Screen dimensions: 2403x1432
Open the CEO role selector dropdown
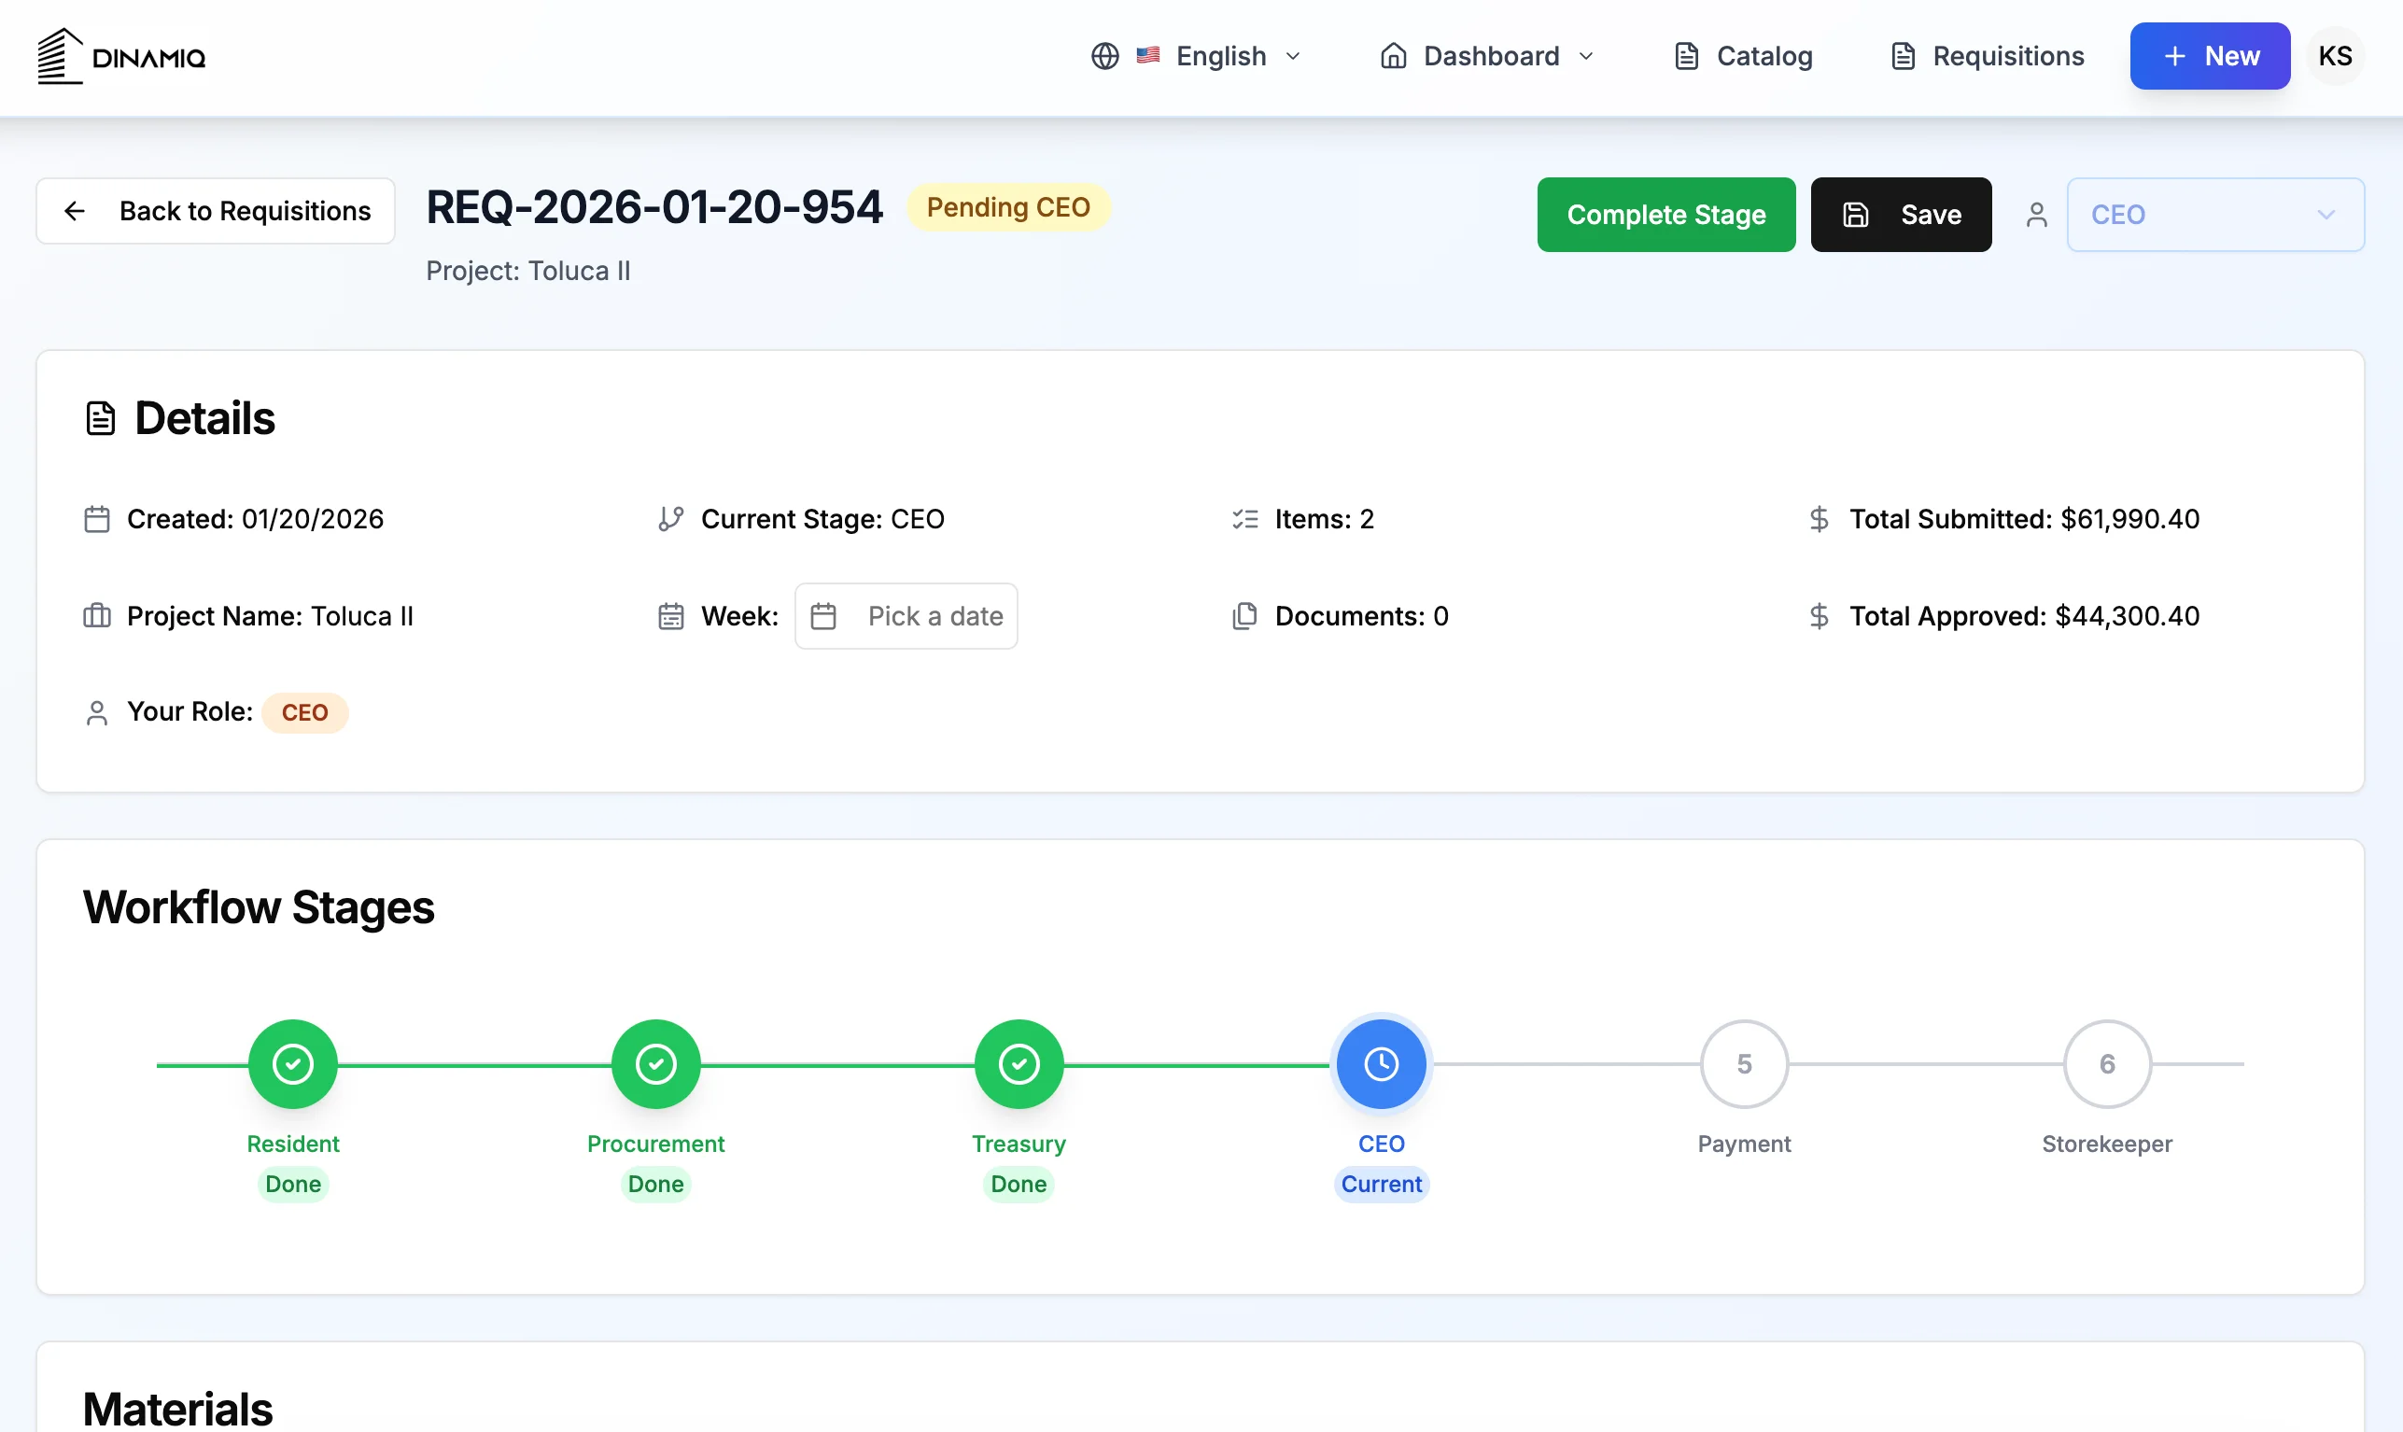point(2214,214)
